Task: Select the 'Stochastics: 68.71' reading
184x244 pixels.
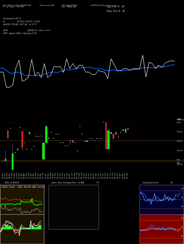Action: click(12, 18)
